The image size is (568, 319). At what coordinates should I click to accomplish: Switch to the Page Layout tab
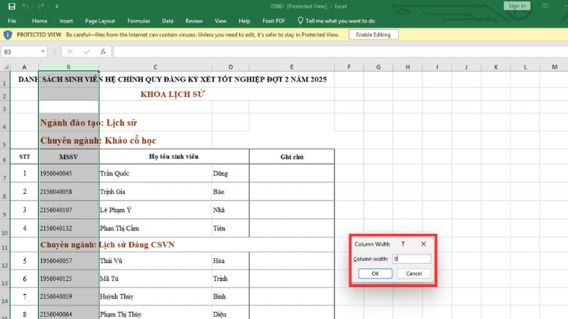pos(100,21)
